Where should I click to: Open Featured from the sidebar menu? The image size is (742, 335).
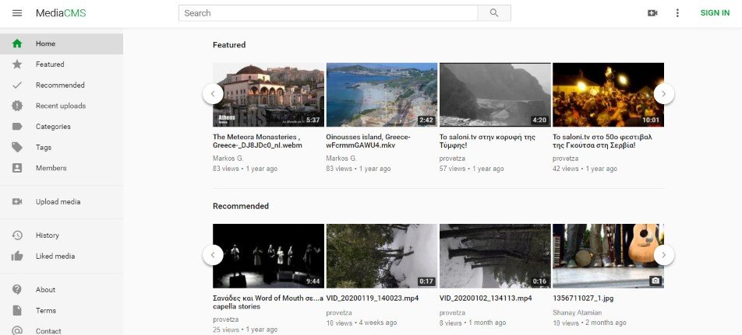62,65
